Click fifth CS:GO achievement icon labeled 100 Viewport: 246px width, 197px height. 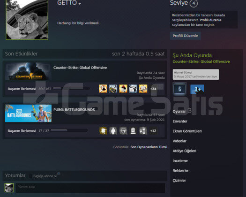pyautogui.click(x=143, y=89)
